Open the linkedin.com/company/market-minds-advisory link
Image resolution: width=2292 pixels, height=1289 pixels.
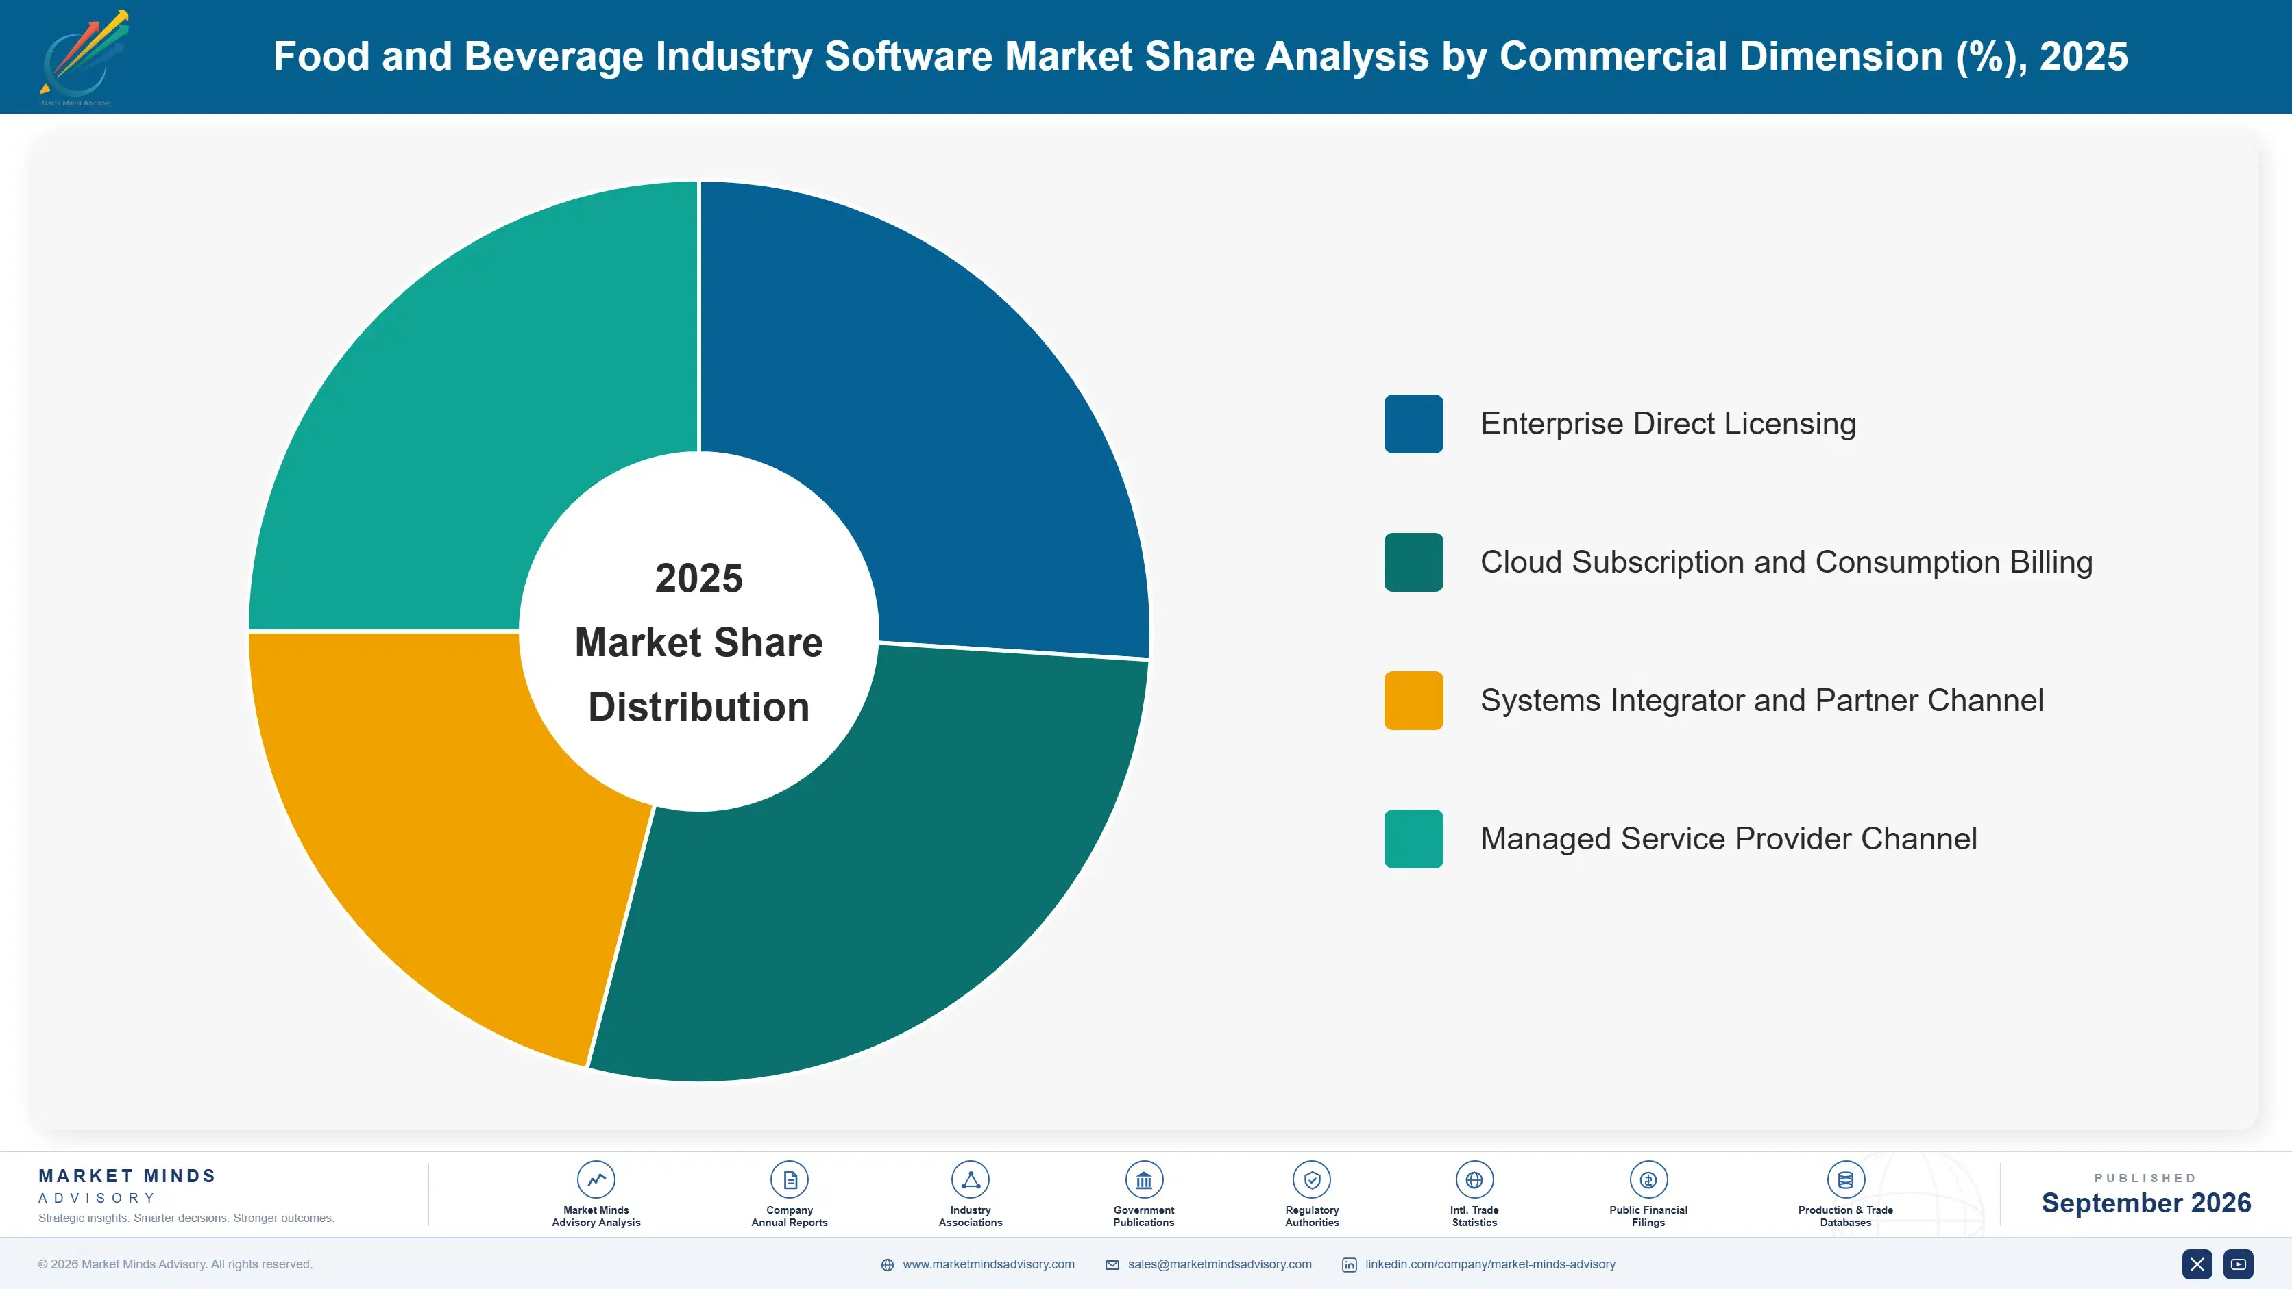point(1489,1264)
